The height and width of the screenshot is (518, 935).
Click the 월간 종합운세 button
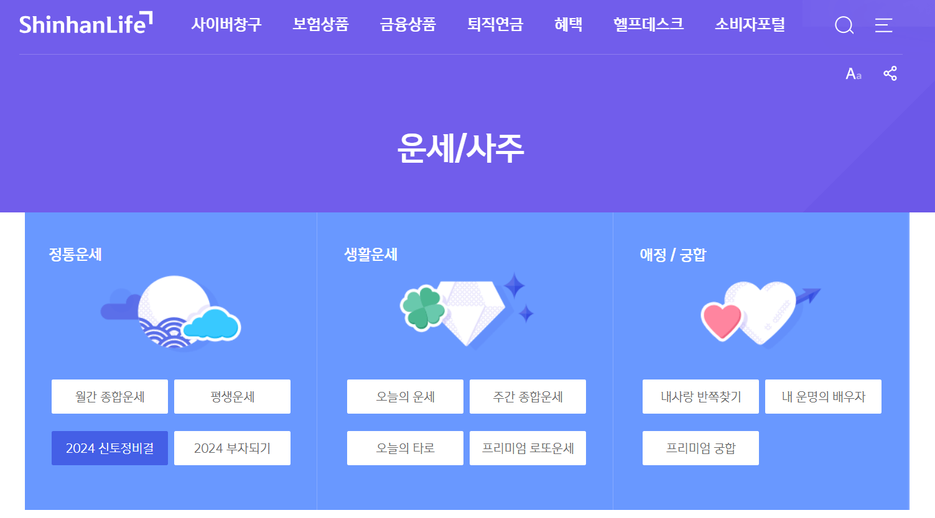[109, 396]
